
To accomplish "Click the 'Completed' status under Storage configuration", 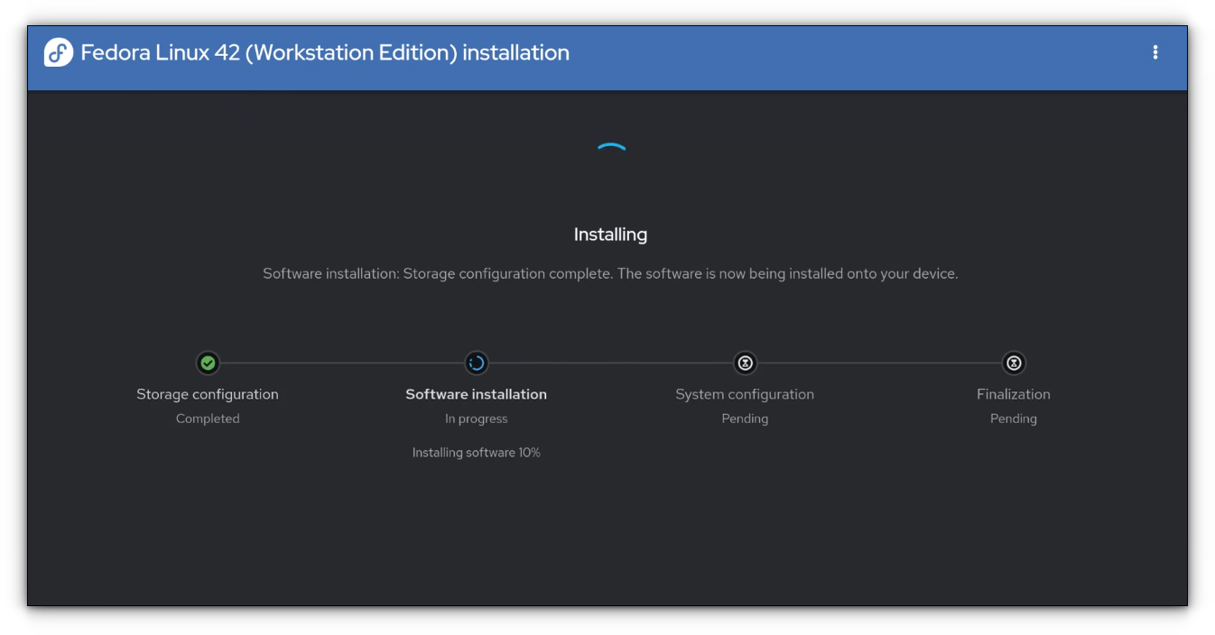I will point(208,419).
